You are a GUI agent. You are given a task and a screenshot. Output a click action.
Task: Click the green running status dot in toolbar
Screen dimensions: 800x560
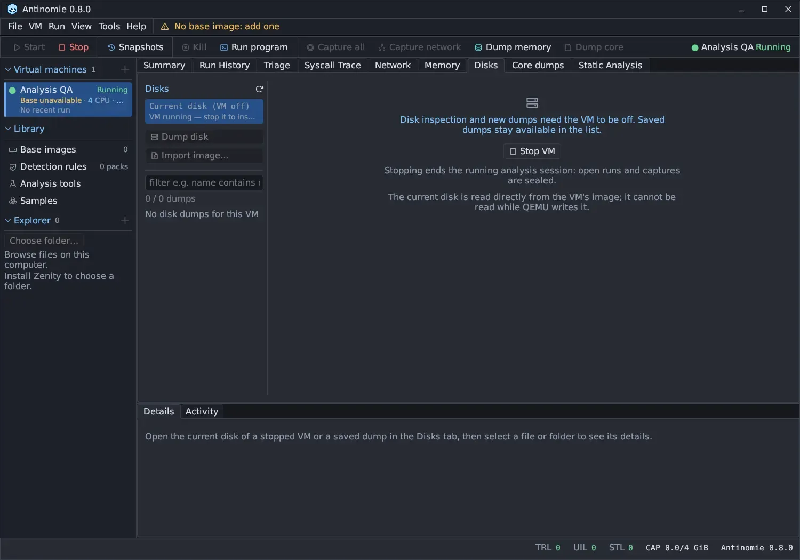point(695,47)
